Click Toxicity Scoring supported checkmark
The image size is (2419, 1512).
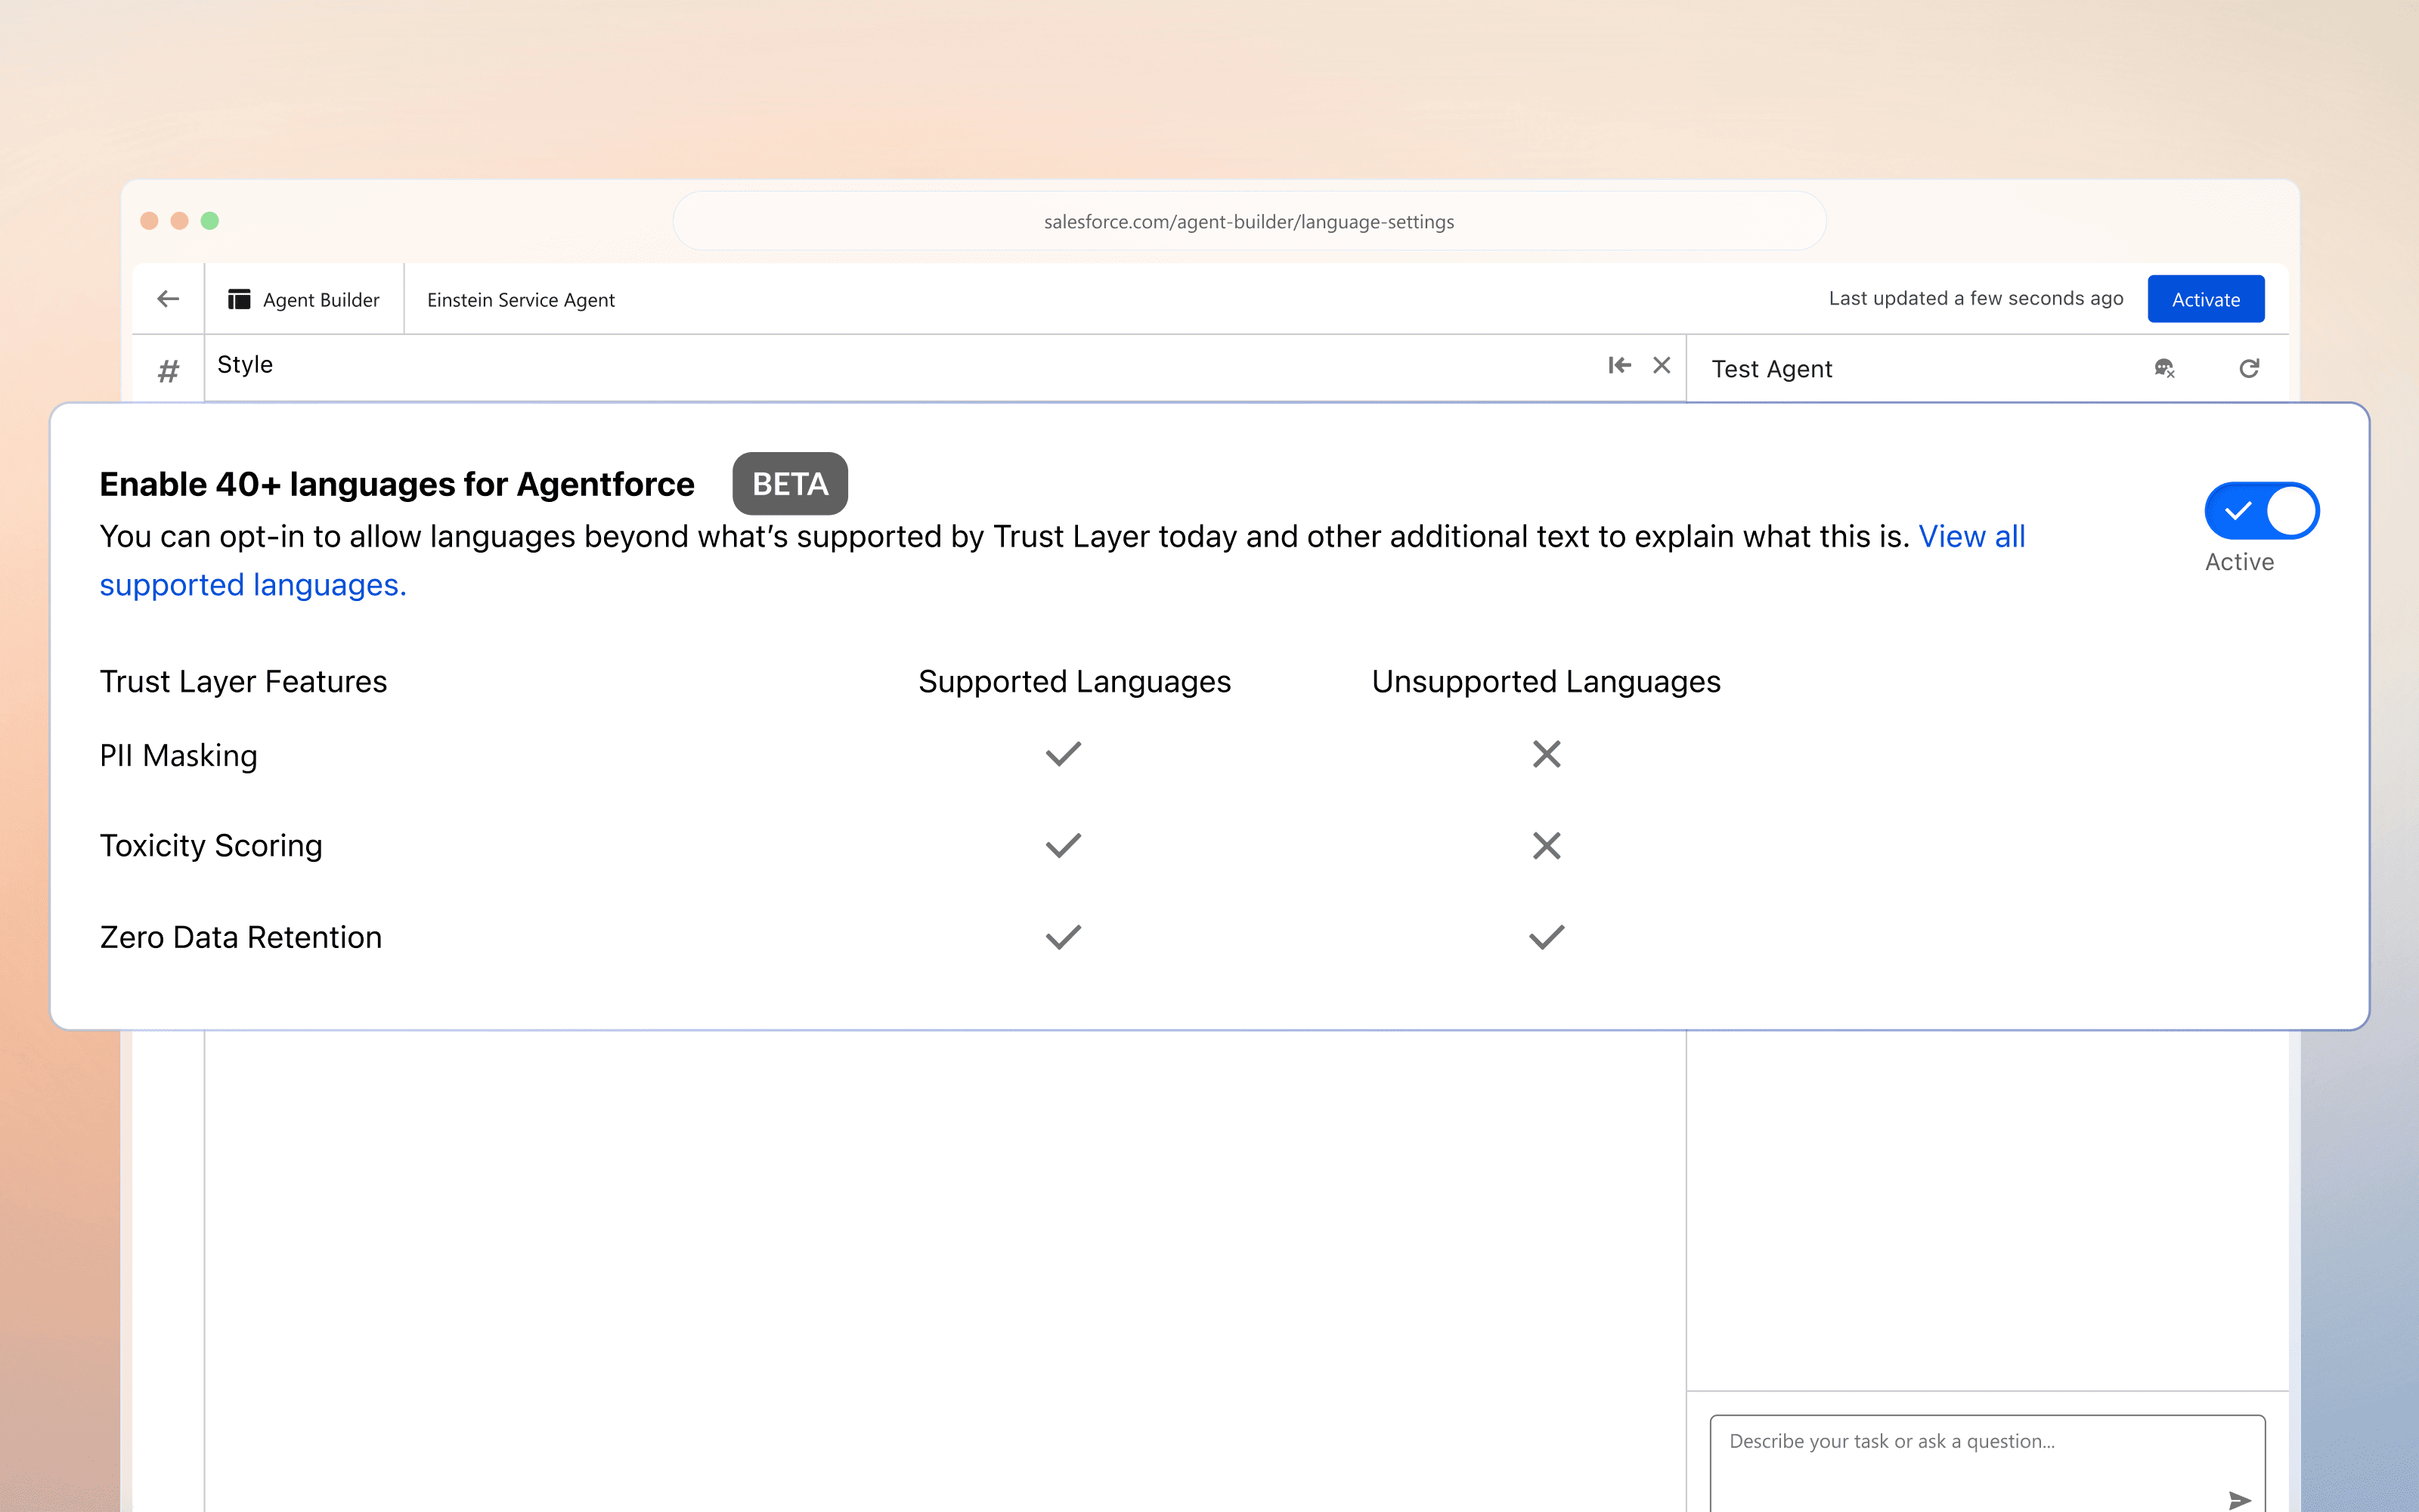coord(1064,845)
